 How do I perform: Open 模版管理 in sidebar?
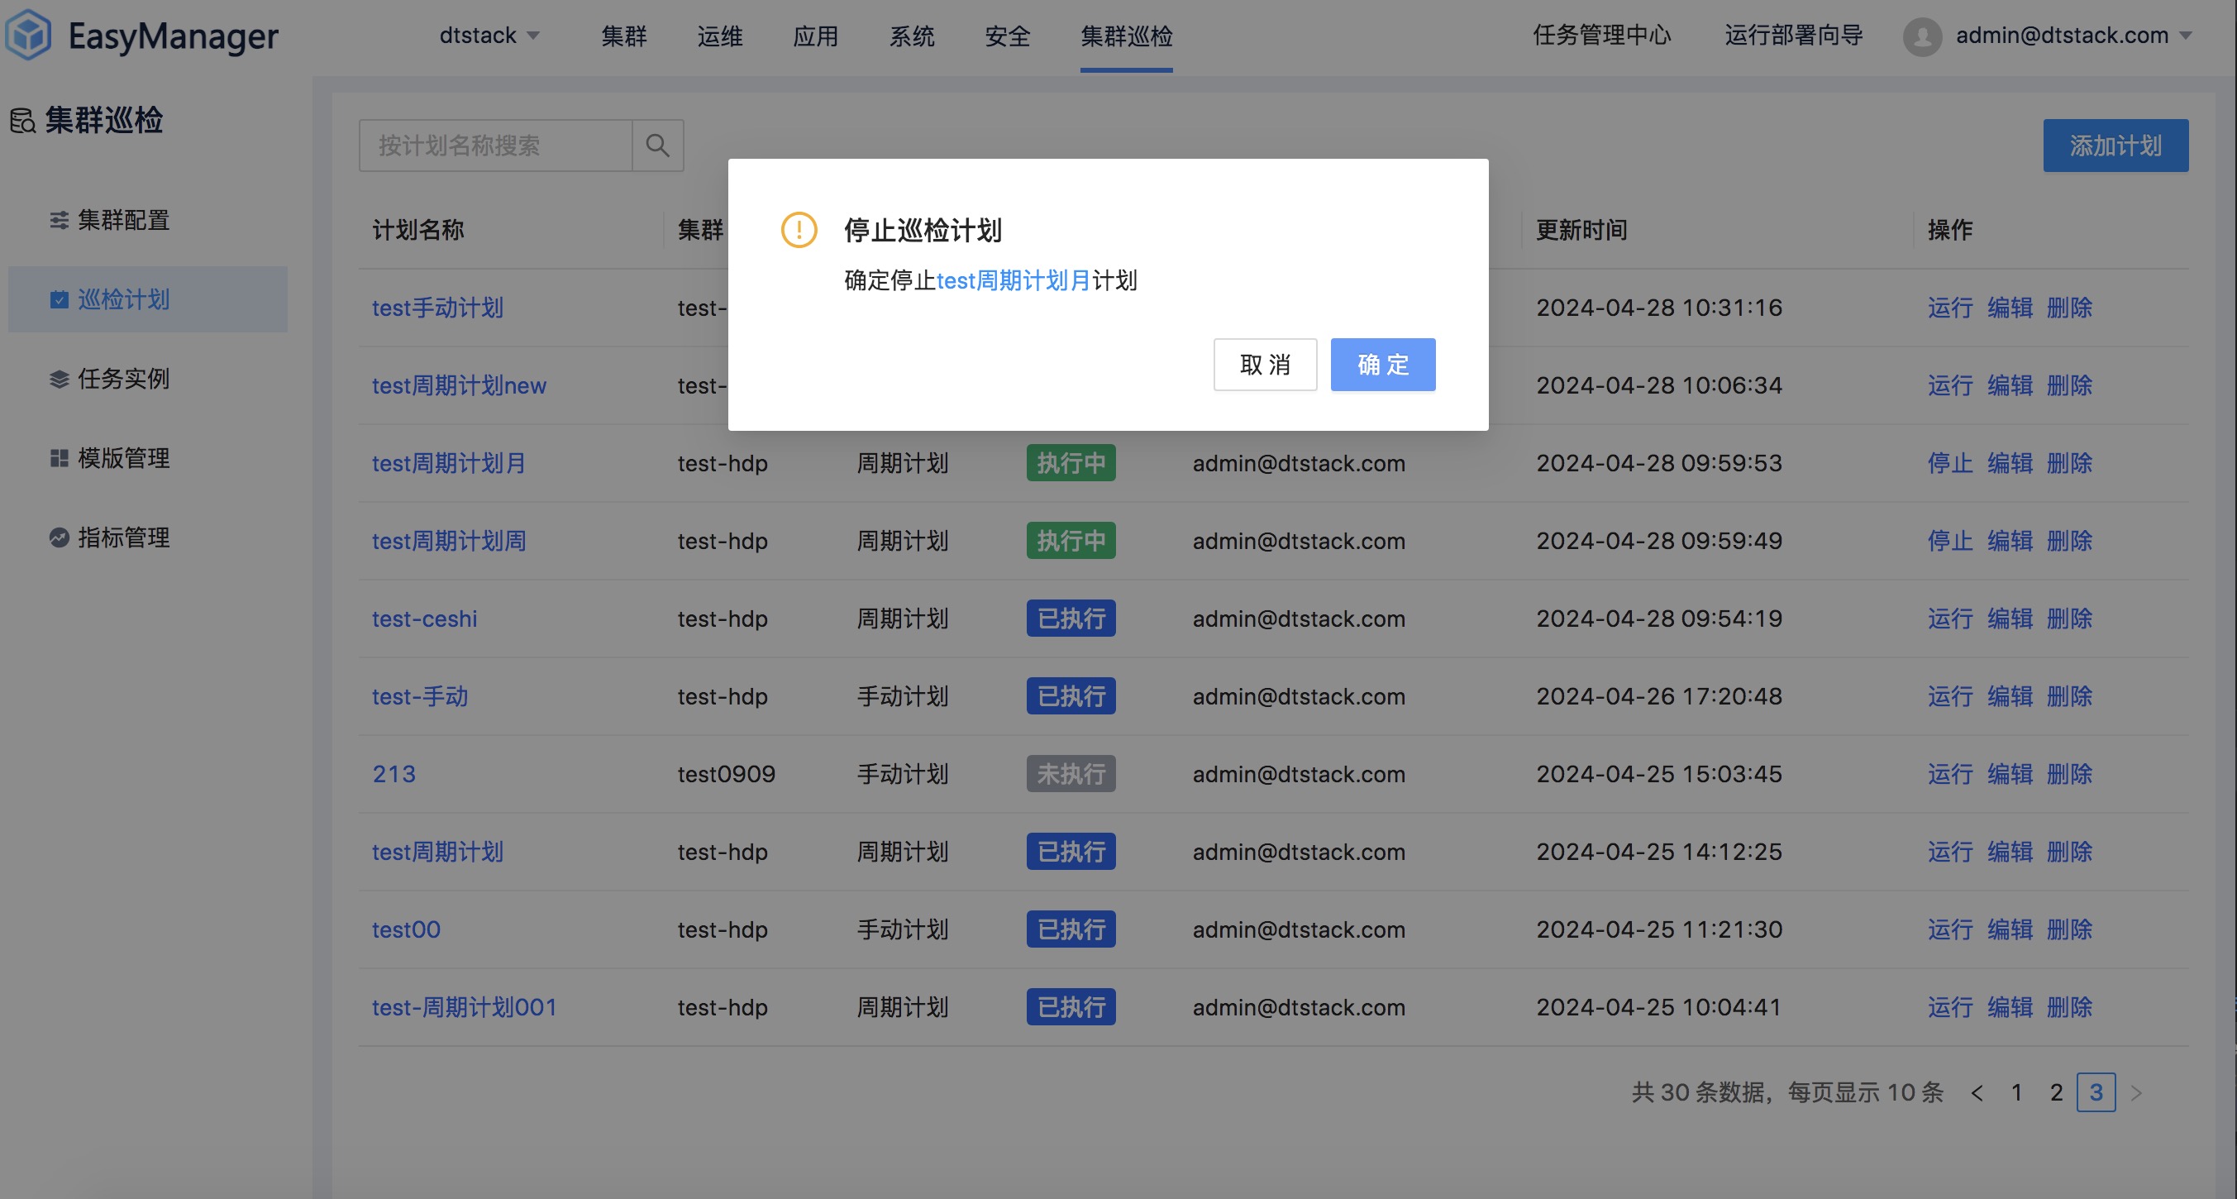pyautogui.click(x=148, y=458)
